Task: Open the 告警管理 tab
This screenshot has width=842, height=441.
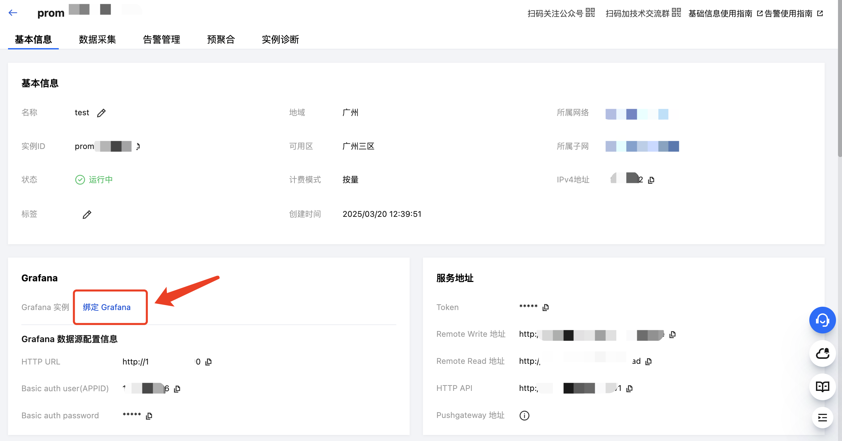Action: point(161,39)
